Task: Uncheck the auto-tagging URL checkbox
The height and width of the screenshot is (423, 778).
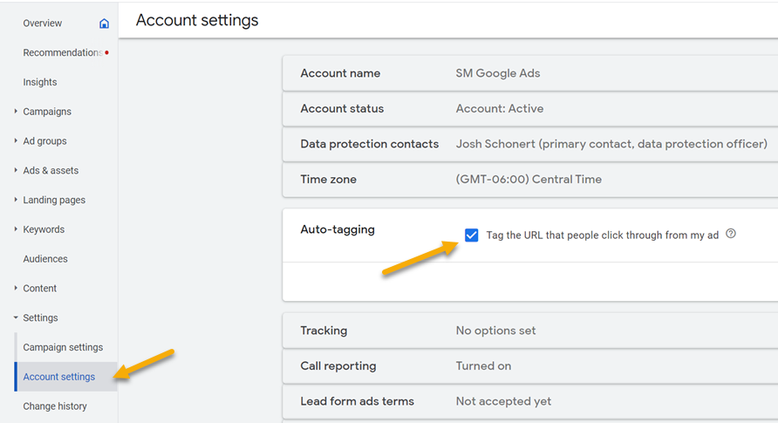Action: (472, 235)
